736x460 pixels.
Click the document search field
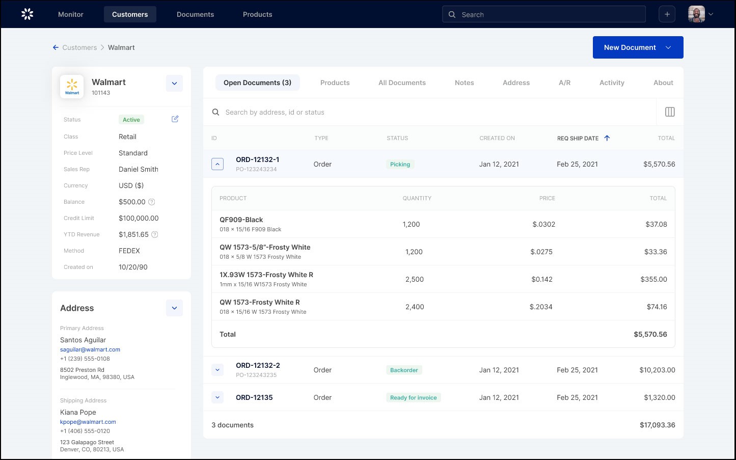[x=357, y=112]
